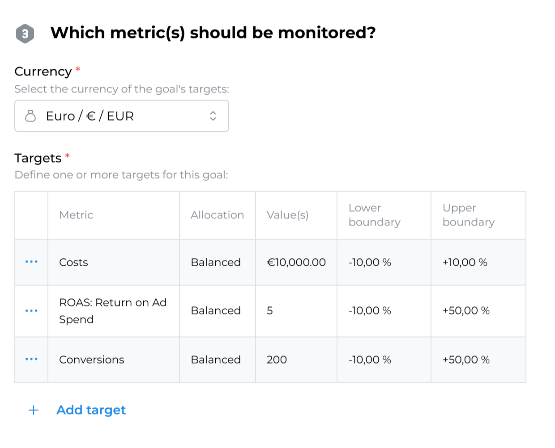
Task: Click the ROAS value of 5
Action: pyautogui.click(x=270, y=311)
